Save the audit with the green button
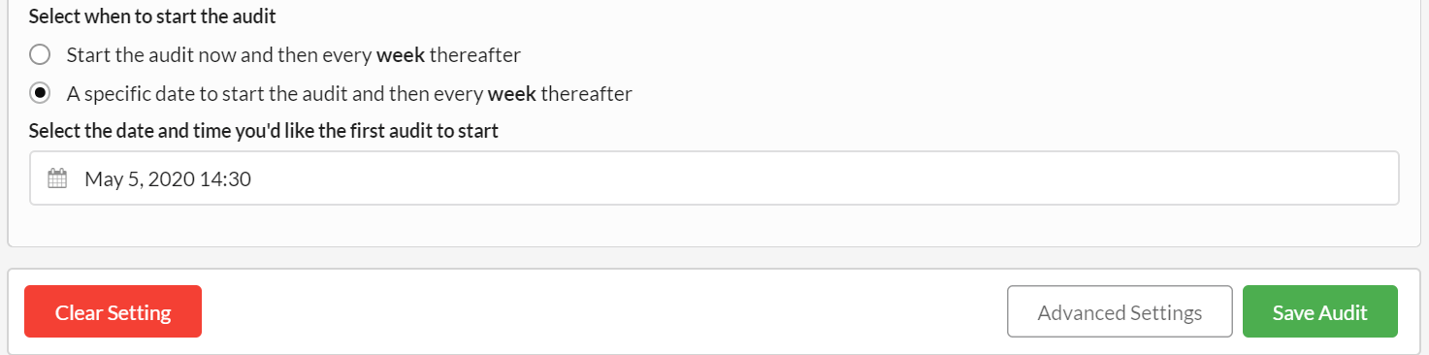The height and width of the screenshot is (355, 1429). pyautogui.click(x=1319, y=311)
